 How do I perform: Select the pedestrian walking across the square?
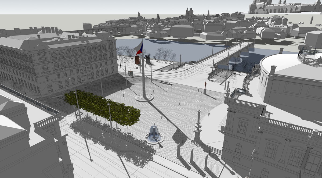(x=179, y=104)
